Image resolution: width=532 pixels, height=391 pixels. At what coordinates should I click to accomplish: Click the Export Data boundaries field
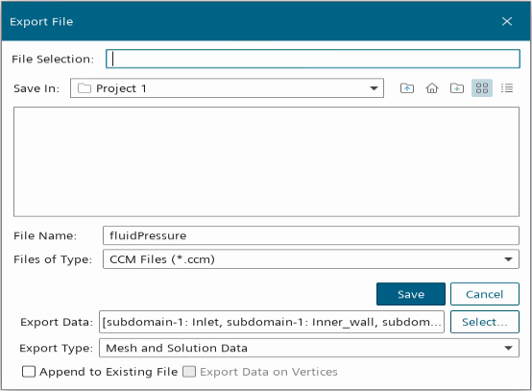tap(272, 322)
